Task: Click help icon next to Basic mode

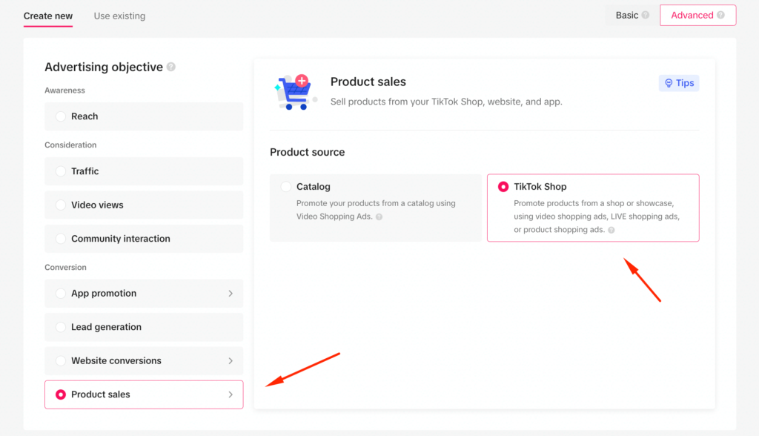Action: click(646, 15)
